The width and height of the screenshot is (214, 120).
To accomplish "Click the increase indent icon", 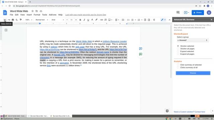I will tap(149, 20).
